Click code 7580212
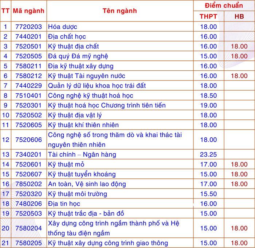 click(x=29, y=76)
